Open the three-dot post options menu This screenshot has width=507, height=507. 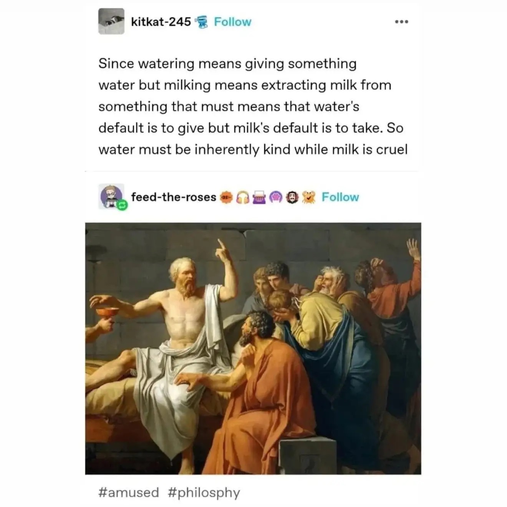401,22
